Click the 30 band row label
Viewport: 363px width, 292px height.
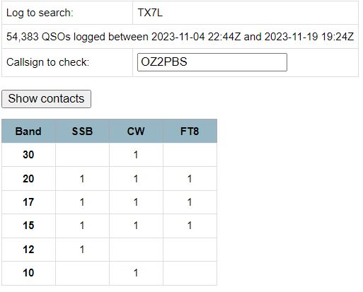[28, 155]
